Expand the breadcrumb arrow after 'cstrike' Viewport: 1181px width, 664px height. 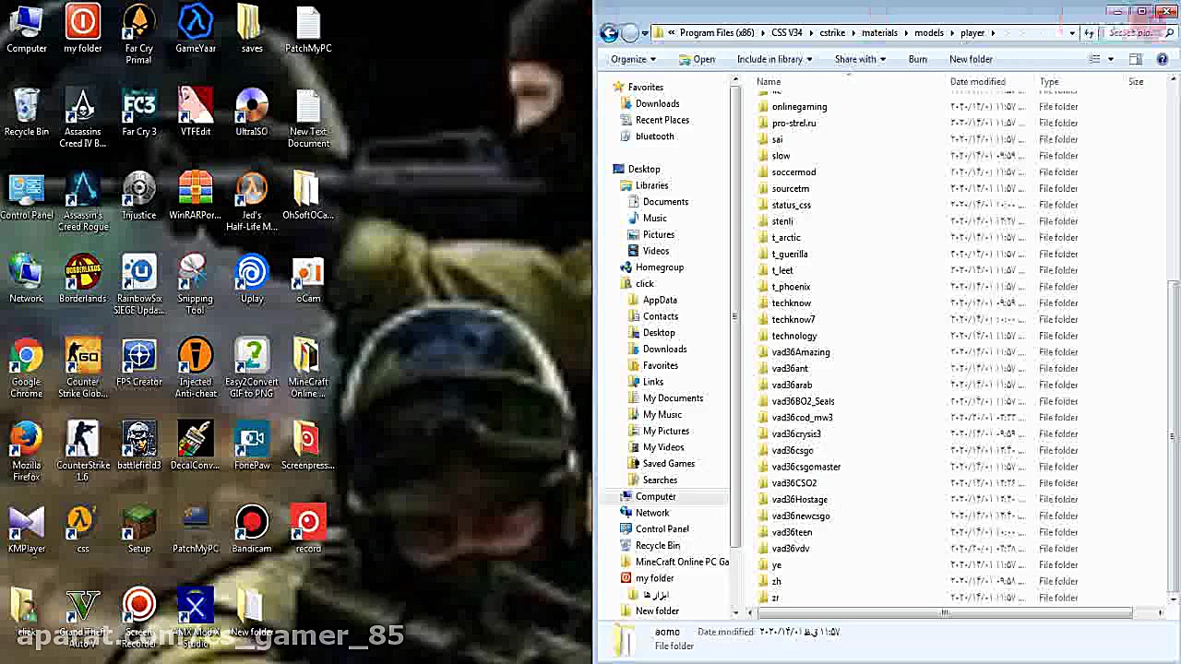tap(855, 33)
